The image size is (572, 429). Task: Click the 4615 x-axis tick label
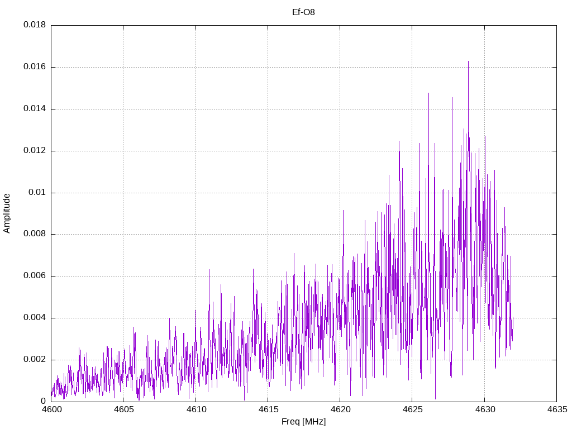(268, 409)
